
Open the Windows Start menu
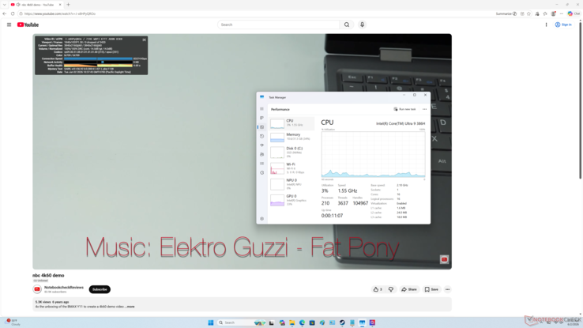point(211,322)
